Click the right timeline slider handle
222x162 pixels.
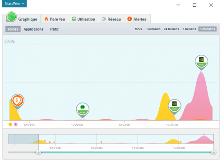(213, 153)
